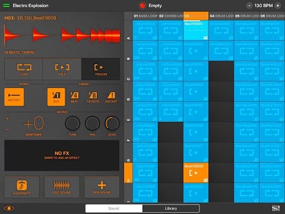The height and width of the screenshot is (214, 285).
Task: Toggle the eye view icon
Action: coord(9,208)
